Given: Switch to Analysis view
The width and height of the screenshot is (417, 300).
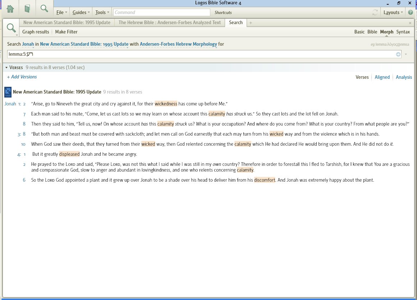Looking at the screenshot, I should tap(404, 77).
